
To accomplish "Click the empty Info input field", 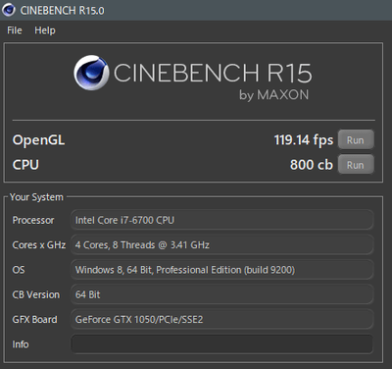I will (x=221, y=344).
